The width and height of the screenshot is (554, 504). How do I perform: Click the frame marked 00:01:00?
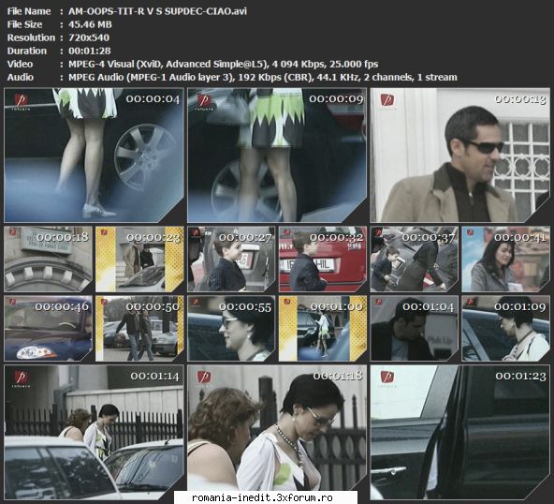pos(323,329)
